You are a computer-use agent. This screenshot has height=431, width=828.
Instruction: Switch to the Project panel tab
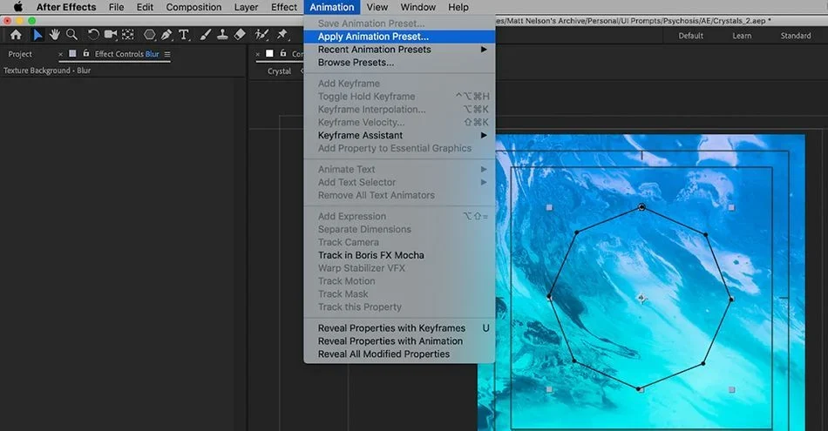point(20,54)
